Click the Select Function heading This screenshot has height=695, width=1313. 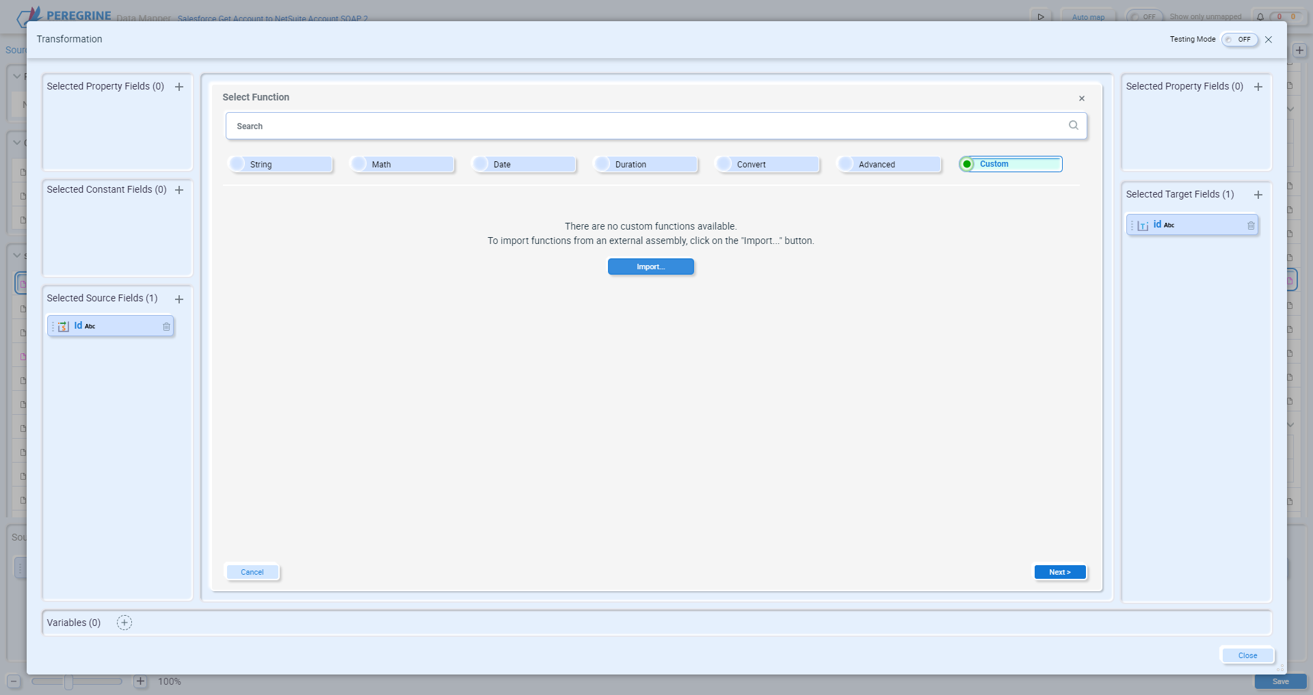256,97
